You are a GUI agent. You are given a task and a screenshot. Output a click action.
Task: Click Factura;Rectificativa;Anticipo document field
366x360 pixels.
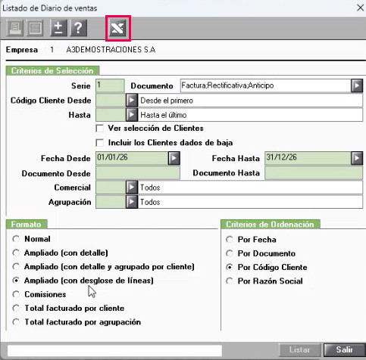coord(266,85)
